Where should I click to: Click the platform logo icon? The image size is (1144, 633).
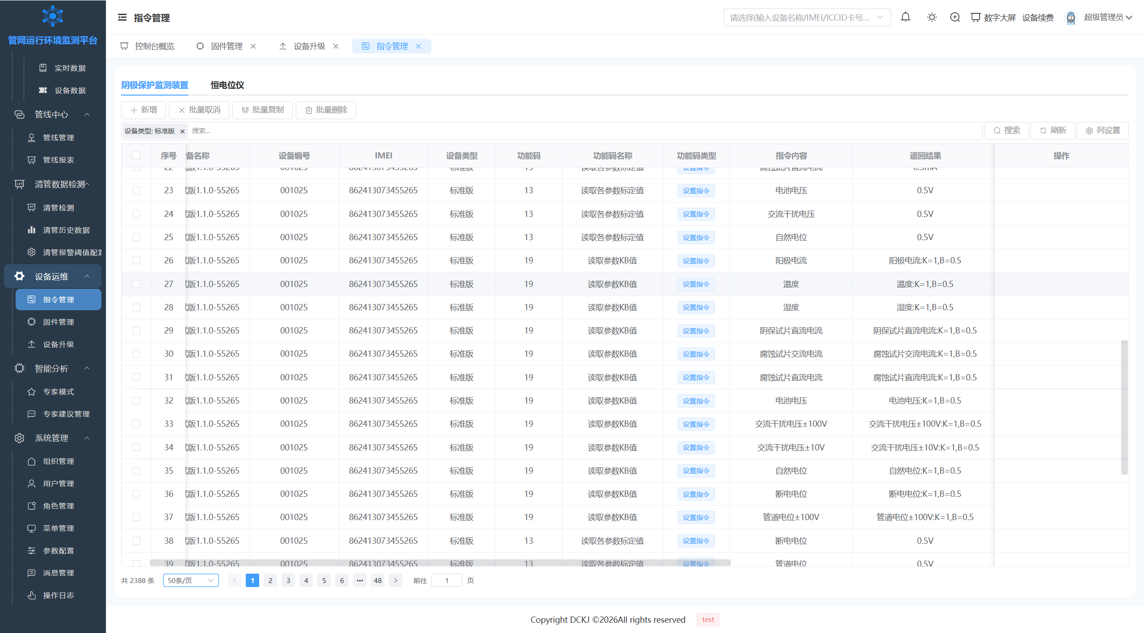pos(53,16)
